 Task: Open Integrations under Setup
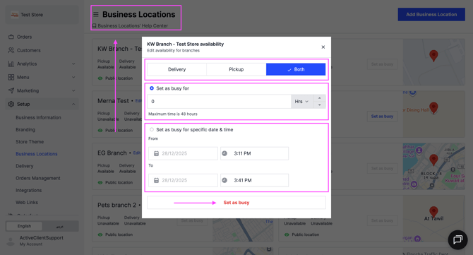tap(29, 190)
